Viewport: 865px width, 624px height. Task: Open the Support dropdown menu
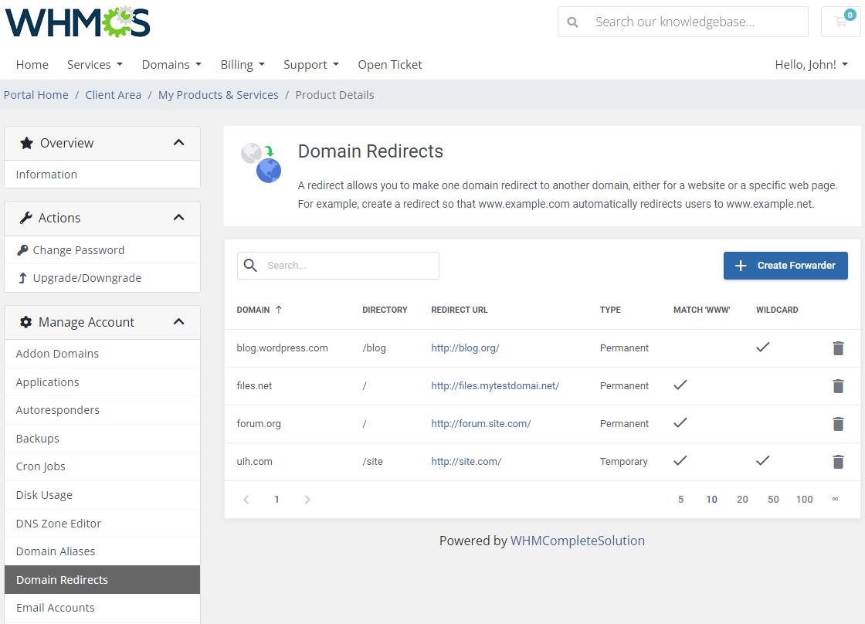pyautogui.click(x=311, y=65)
